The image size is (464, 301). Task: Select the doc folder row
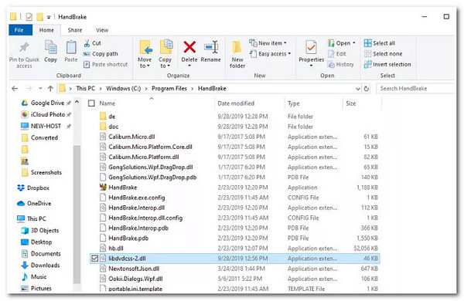coord(234,127)
